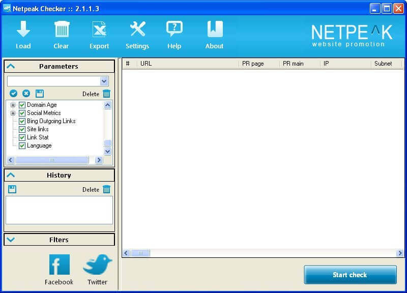This screenshot has height=293, width=407.
Task: Click parameter list scroll left arrow
Action: [x=11, y=160]
